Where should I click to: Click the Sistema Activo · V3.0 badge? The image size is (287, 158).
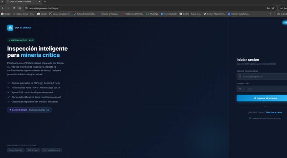21,40
